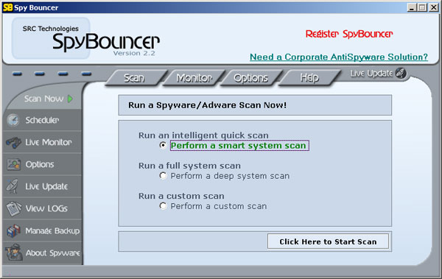The width and height of the screenshot is (442, 279).
Task: Open About Spyware in the sidebar
Action: 53,252
